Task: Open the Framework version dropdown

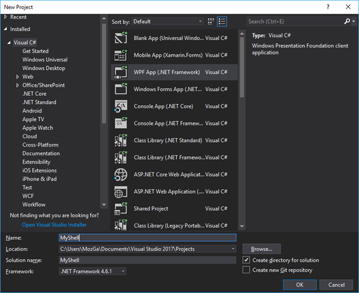Action: 93,271
